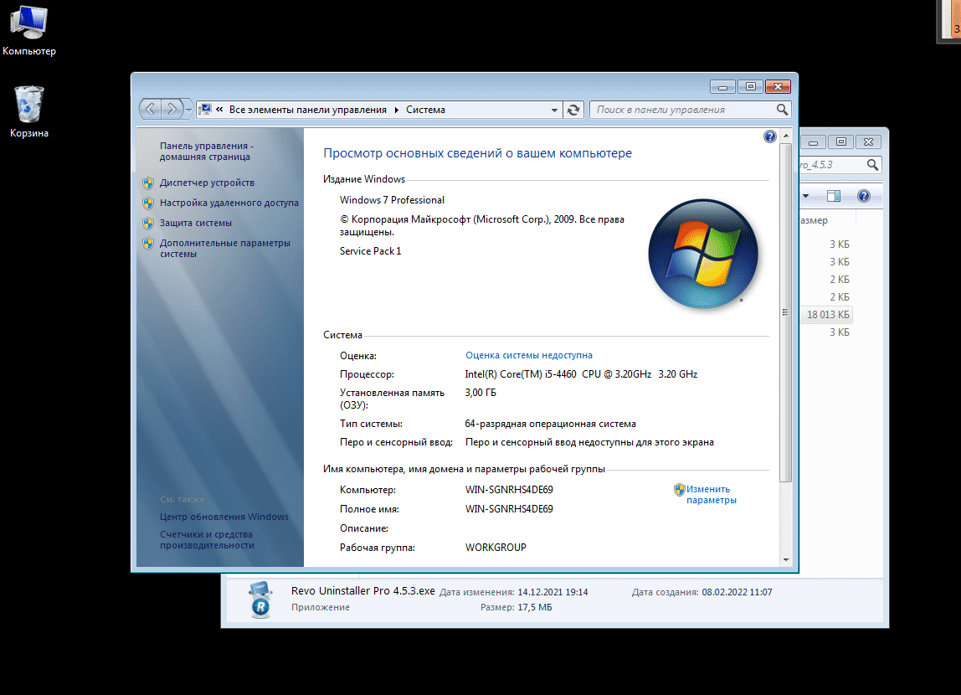Open 'Дополнительные параметры системы' link
The width and height of the screenshot is (961, 695).
pyautogui.click(x=225, y=248)
